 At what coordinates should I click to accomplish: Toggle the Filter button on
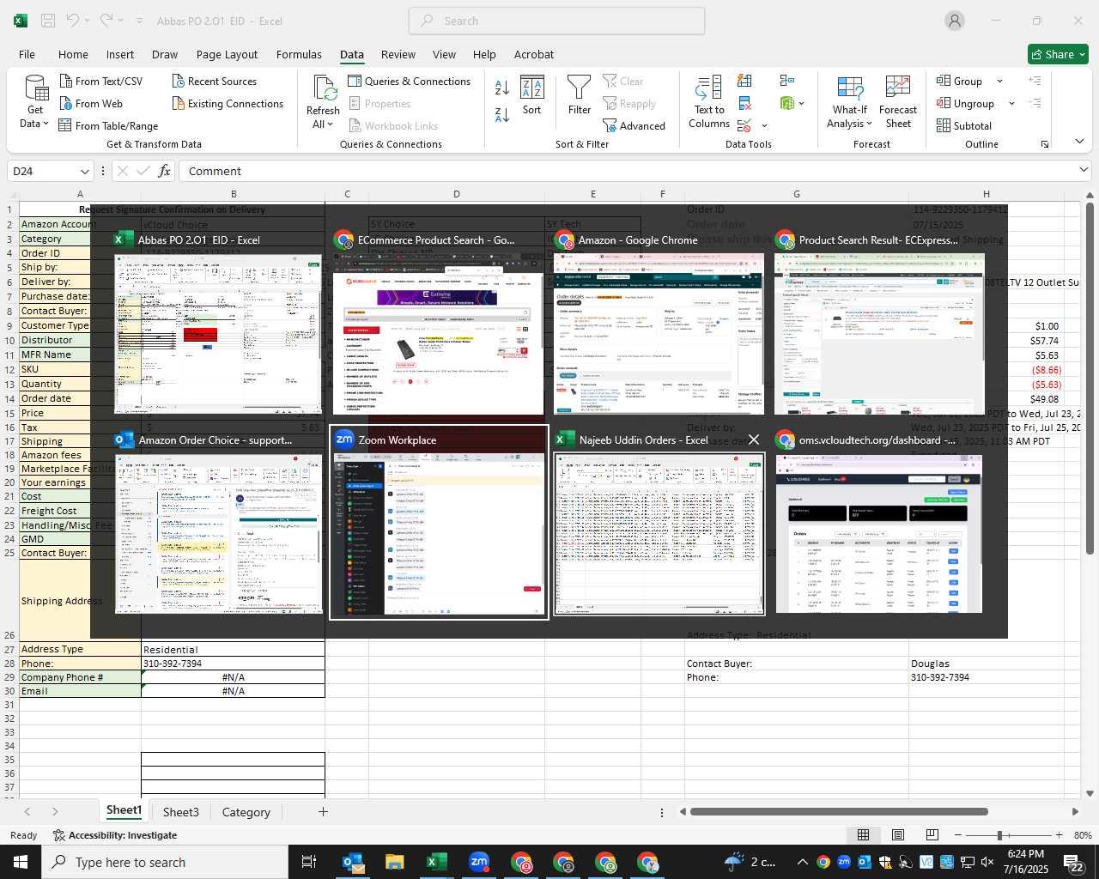tap(580, 94)
